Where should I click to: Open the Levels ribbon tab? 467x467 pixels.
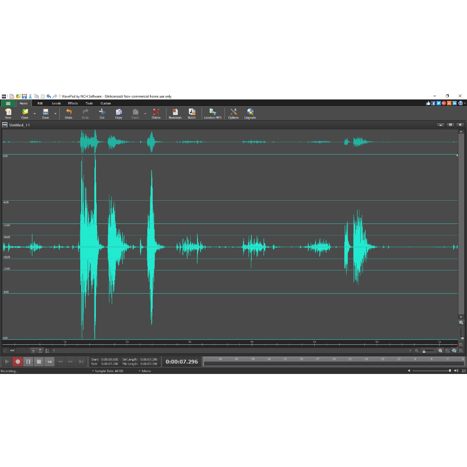(56, 104)
